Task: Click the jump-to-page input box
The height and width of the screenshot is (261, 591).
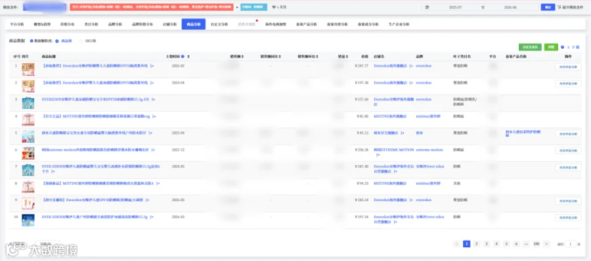Action: pyautogui.click(x=570, y=244)
